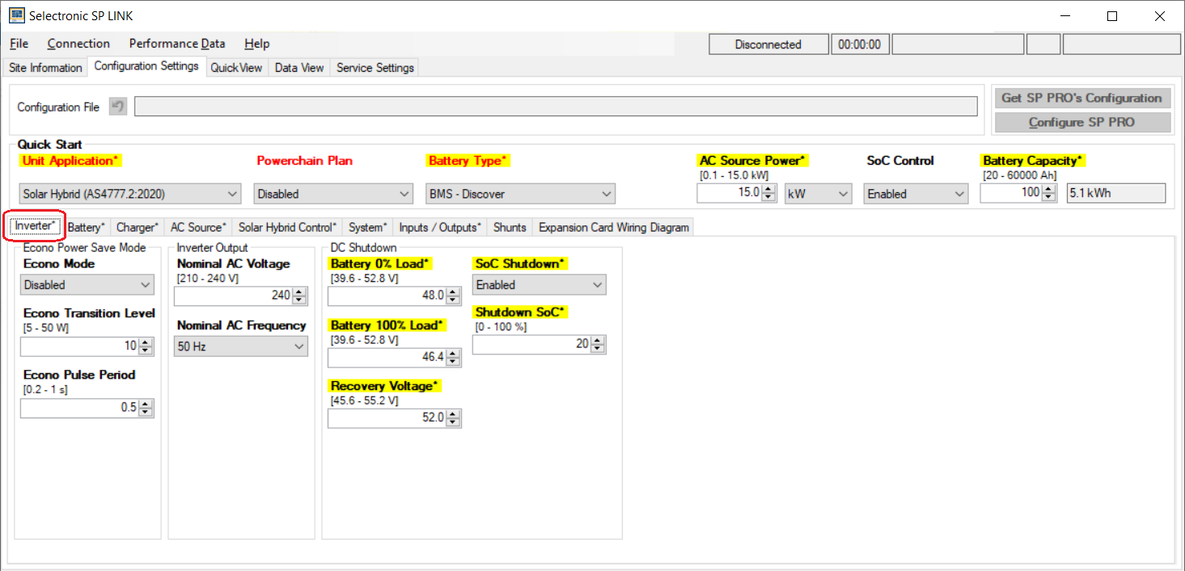Open the Unit Application dropdown

[x=130, y=194]
